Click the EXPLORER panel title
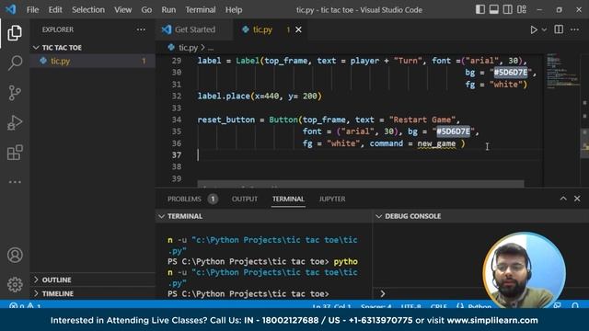This screenshot has height=331, width=589. pos(58,29)
